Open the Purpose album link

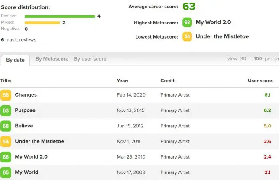click(25, 110)
